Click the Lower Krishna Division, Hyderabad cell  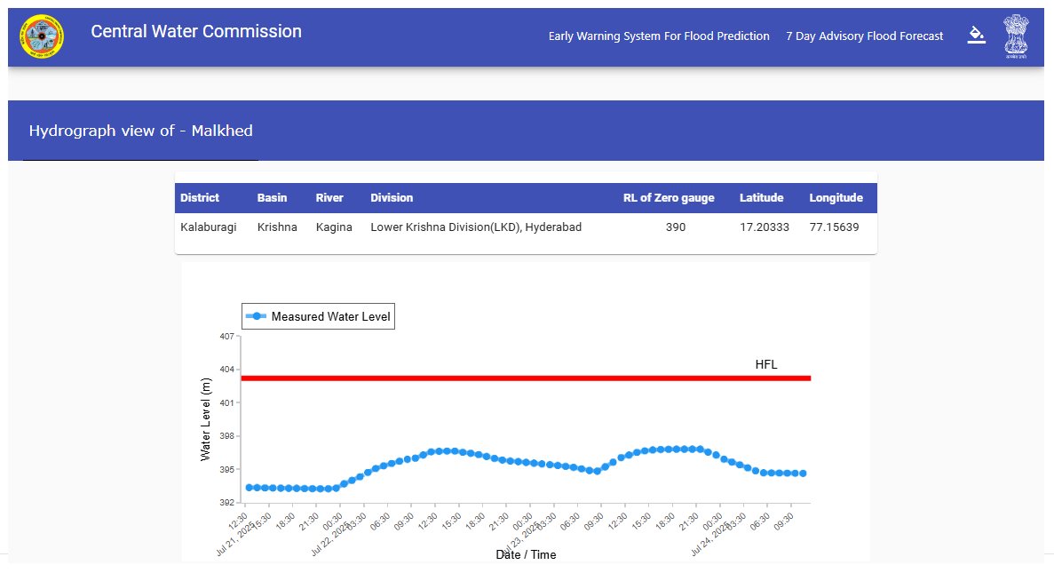476,227
